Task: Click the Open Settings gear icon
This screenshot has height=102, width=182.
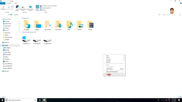Action: (x=37, y=7)
